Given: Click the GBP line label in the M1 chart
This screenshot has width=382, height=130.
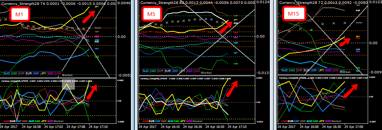Looking at the screenshot, I should (x=96, y=49).
